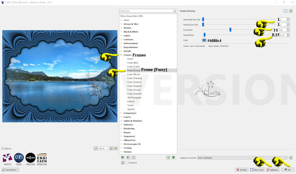
Task: Click the Annuler button
Action: (241, 170)
